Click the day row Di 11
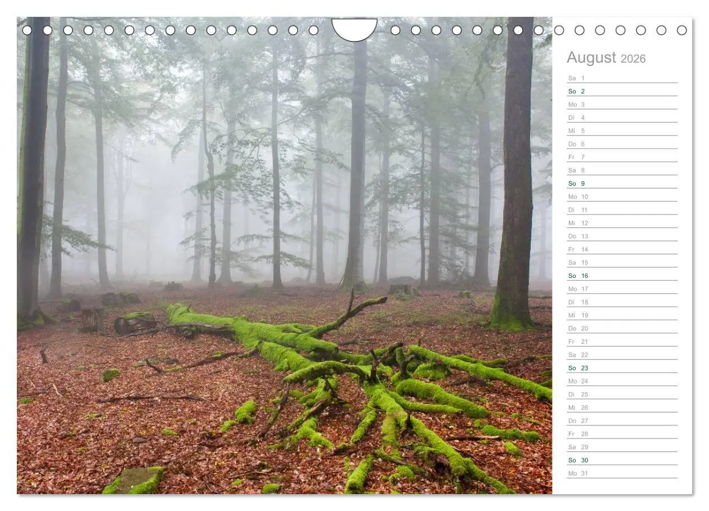Viewport: 709px width, 511px height. click(622, 209)
